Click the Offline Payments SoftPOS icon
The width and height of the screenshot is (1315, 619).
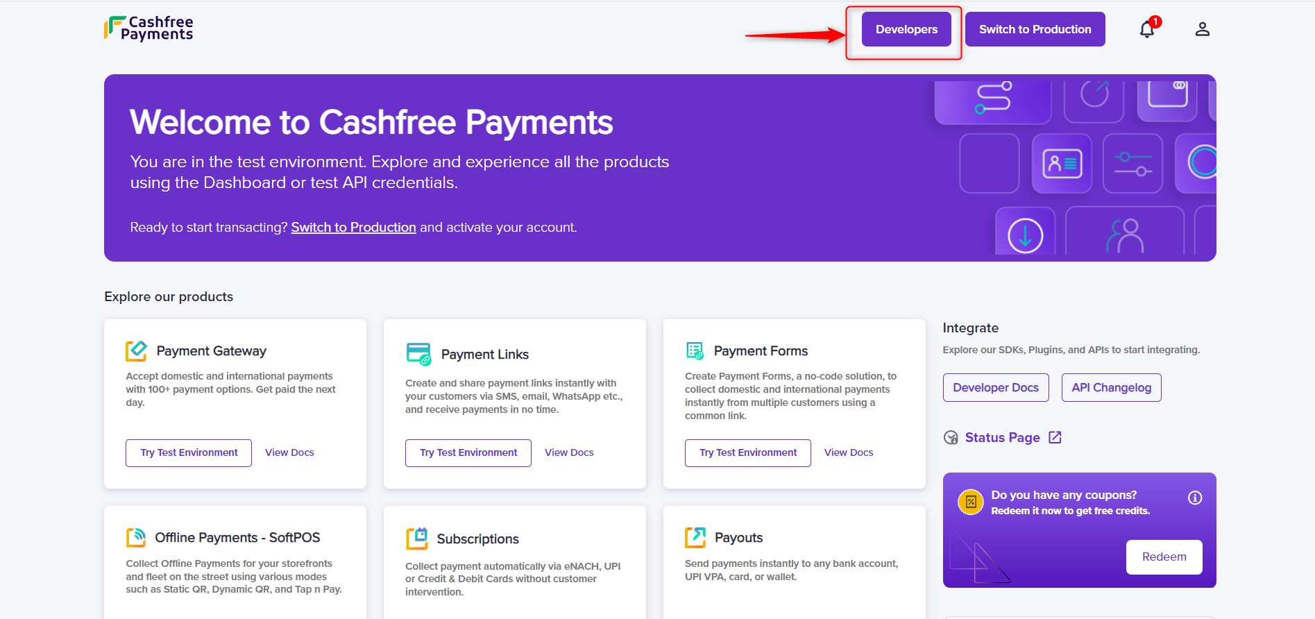pyautogui.click(x=136, y=538)
